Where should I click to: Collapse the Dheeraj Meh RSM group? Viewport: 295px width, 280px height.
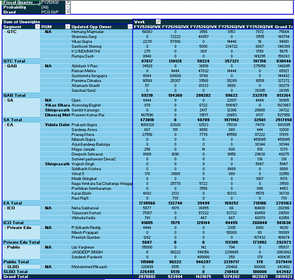43,115
